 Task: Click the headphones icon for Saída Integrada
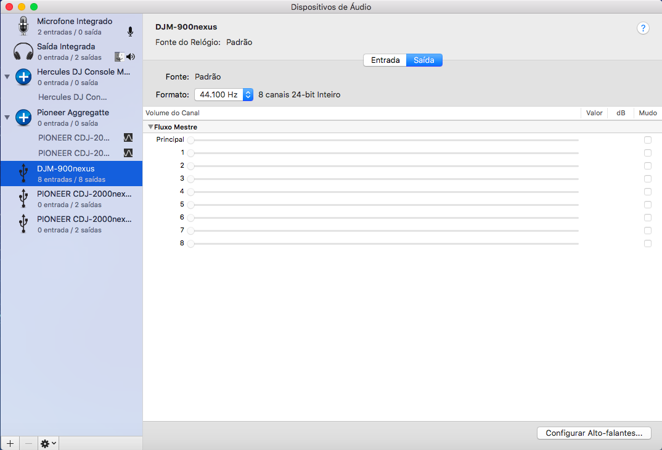click(x=23, y=52)
